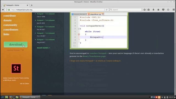Open Notepad++ 7.5.3 released news
Image resolution: width=176 pixels, height=99 pixels.
(46, 27)
